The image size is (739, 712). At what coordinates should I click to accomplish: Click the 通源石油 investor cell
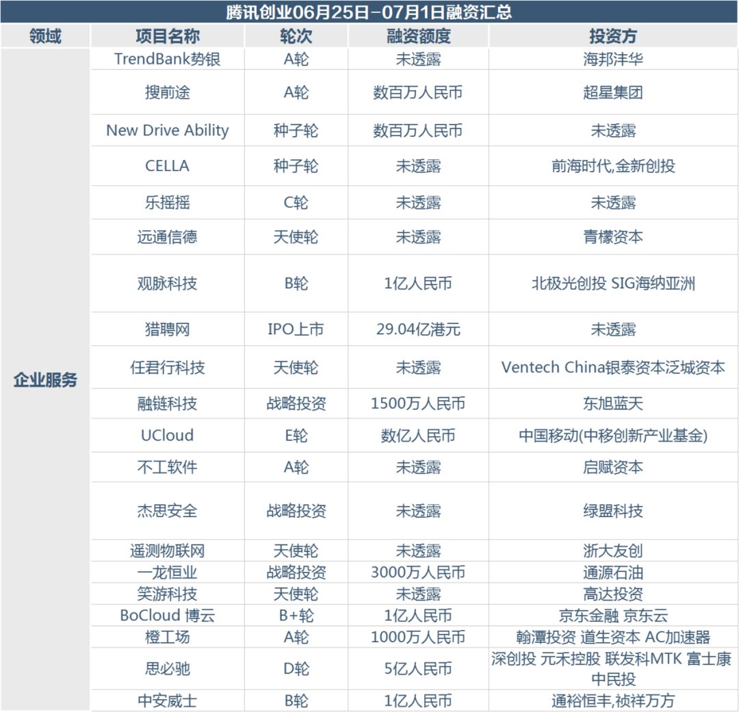tap(613, 572)
